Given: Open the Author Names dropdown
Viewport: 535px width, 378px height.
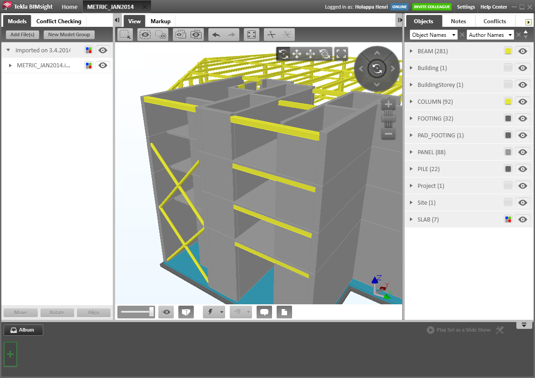Looking at the screenshot, I should tap(490, 35).
